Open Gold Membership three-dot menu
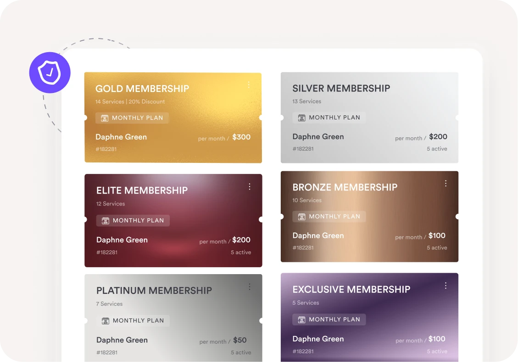The width and height of the screenshot is (518, 362). click(249, 85)
